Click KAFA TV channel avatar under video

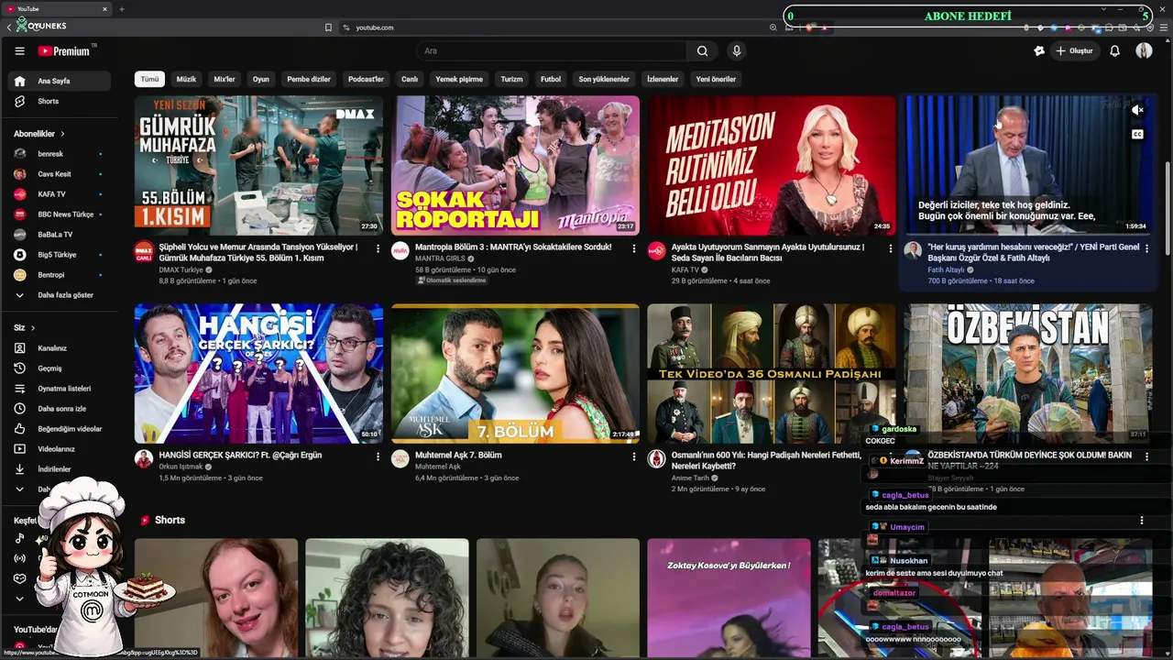click(656, 251)
